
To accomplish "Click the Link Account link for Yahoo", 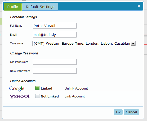I will coord(75,96).
